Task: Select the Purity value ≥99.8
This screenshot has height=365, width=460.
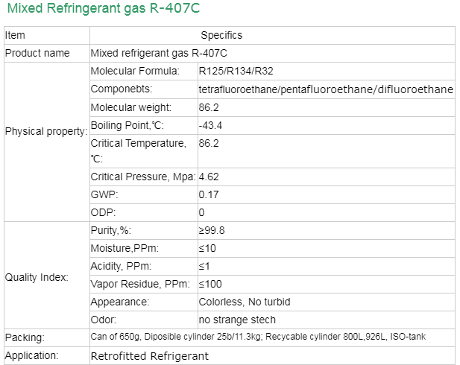Action: pyautogui.click(x=212, y=230)
